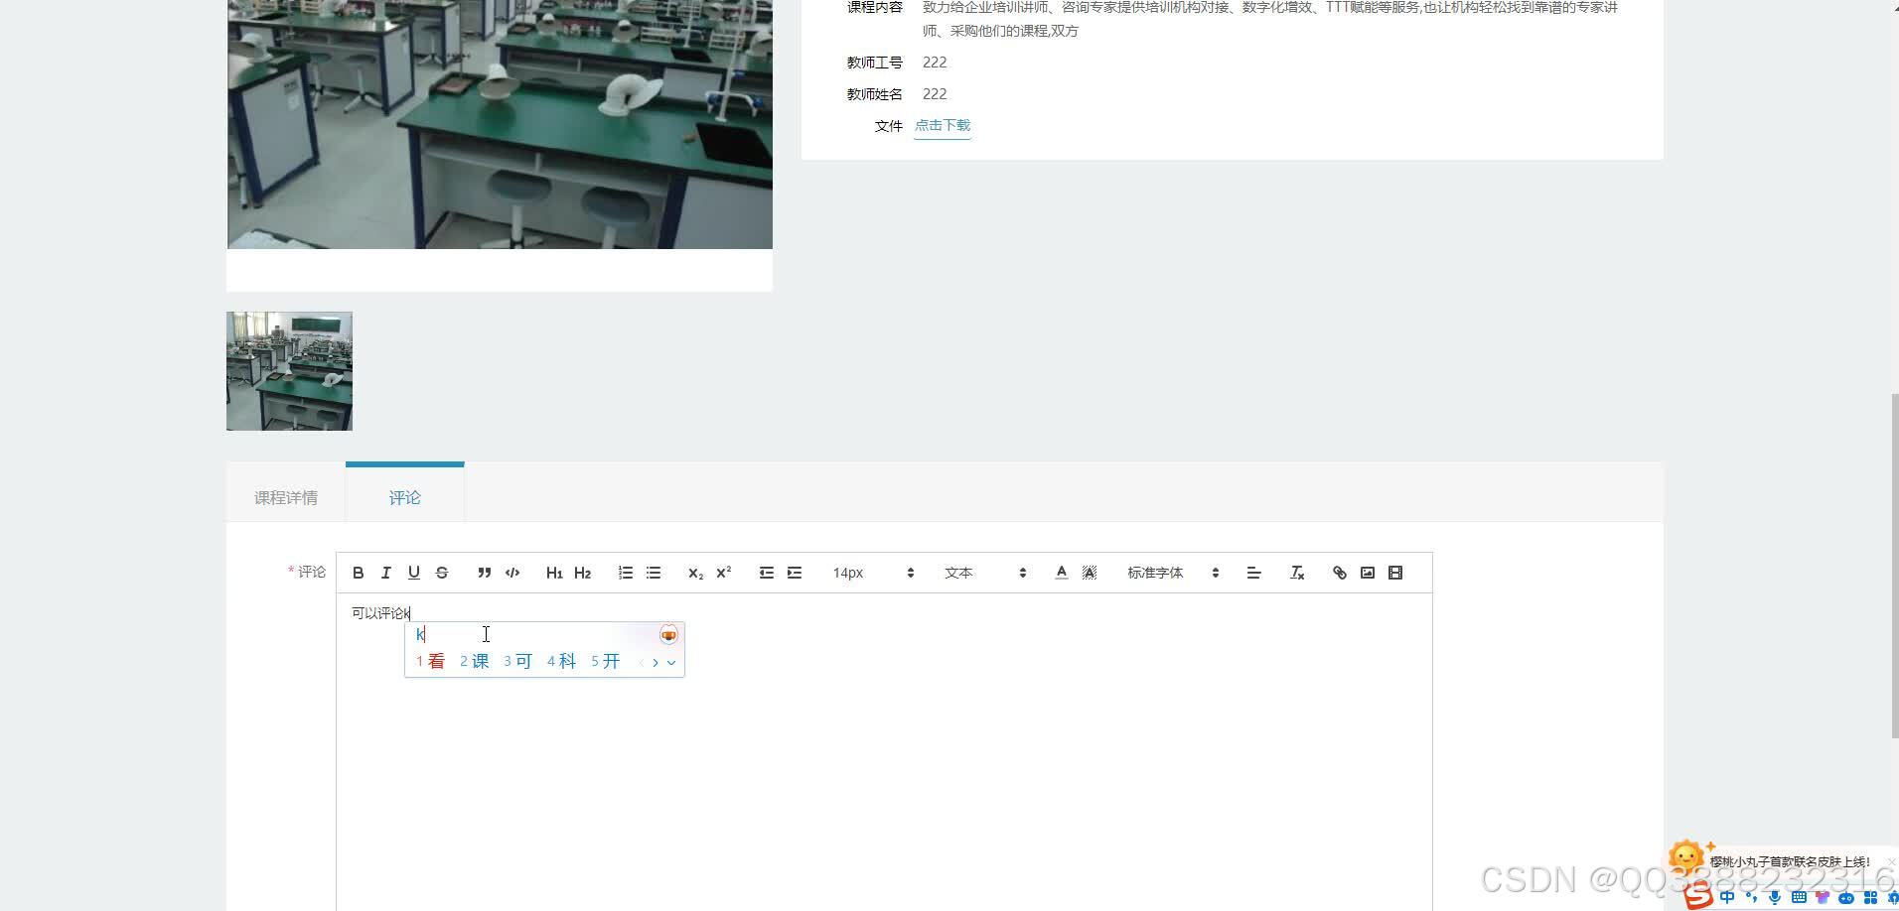Image resolution: width=1899 pixels, height=911 pixels.
Task: Apply superscript formatting
Action: pos(723,573)
